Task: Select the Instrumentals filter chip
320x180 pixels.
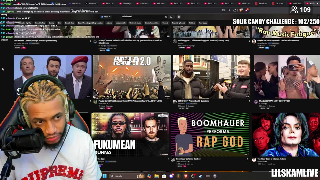Action: pos(121,23)
